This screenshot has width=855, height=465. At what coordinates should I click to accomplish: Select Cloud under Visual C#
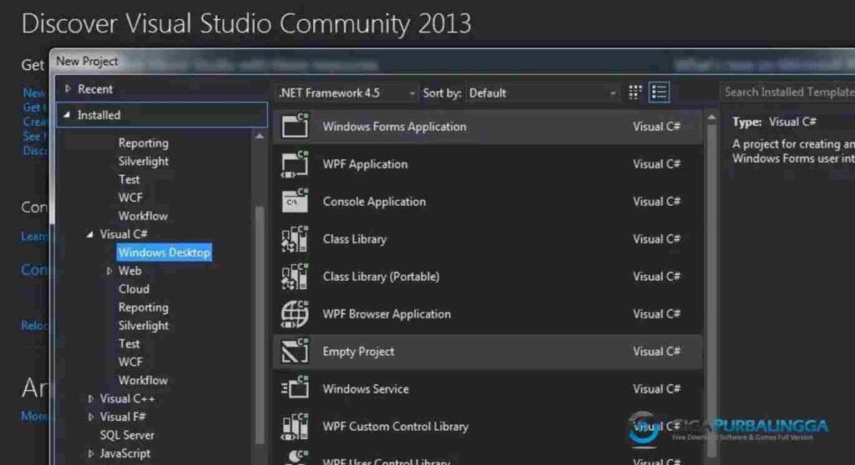(134, 289)
